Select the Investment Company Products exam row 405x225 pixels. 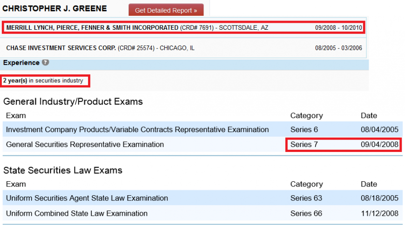click(202, 129)
